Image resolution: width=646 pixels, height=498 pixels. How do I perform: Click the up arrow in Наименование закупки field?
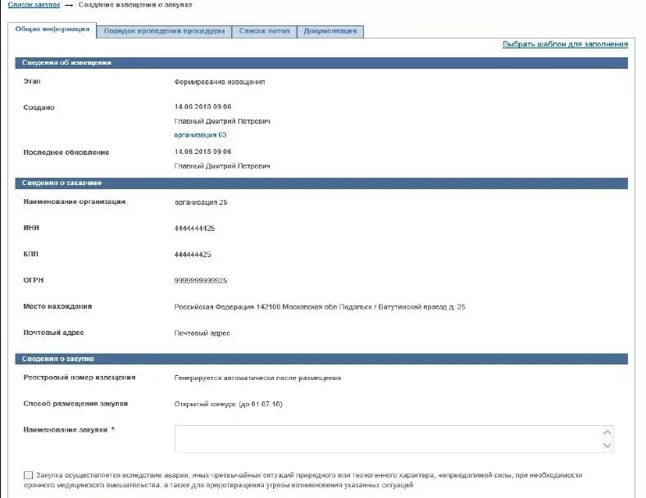[x=607, y=432]
